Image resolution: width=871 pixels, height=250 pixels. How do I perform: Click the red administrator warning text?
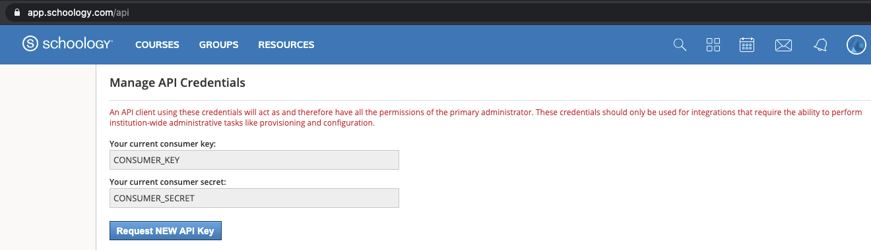point(486,118)
